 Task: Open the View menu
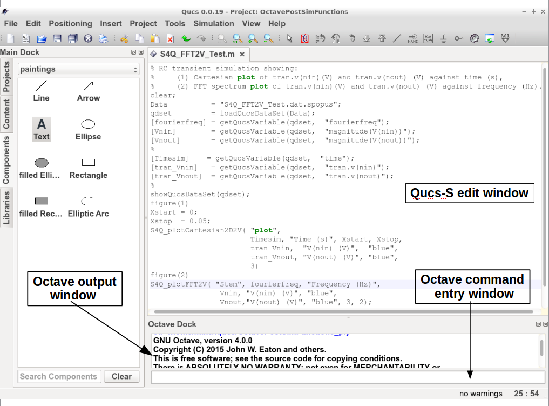click(x=251, y=24)
